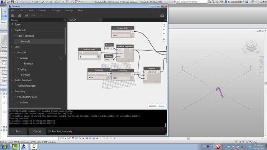Click the Revit keyword search box

191,2
